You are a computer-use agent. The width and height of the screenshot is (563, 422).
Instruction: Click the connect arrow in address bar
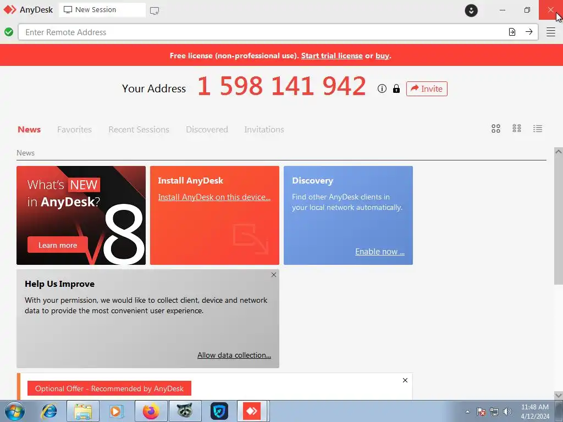[x=529, y=32]
